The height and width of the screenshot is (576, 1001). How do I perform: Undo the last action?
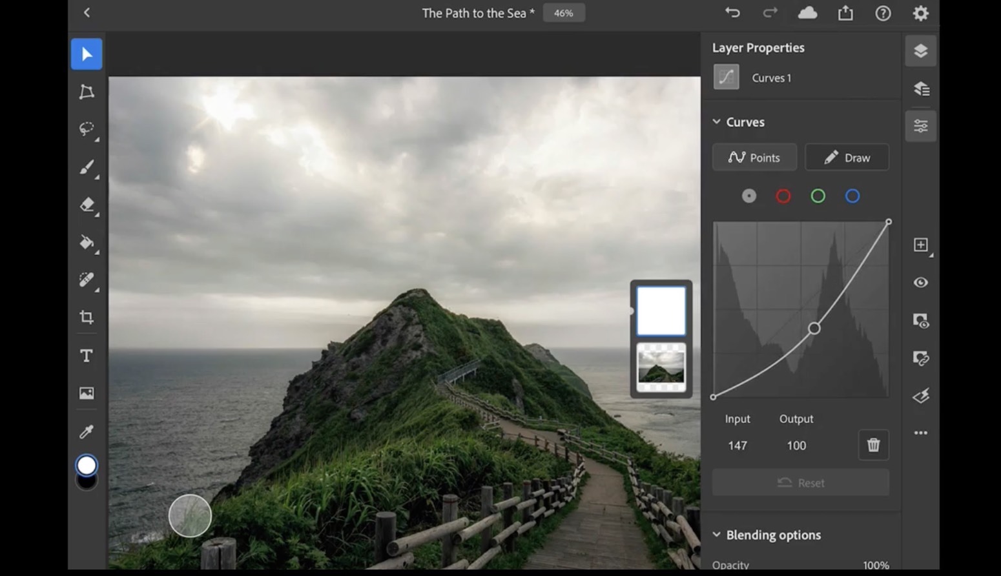click(732, 12)
